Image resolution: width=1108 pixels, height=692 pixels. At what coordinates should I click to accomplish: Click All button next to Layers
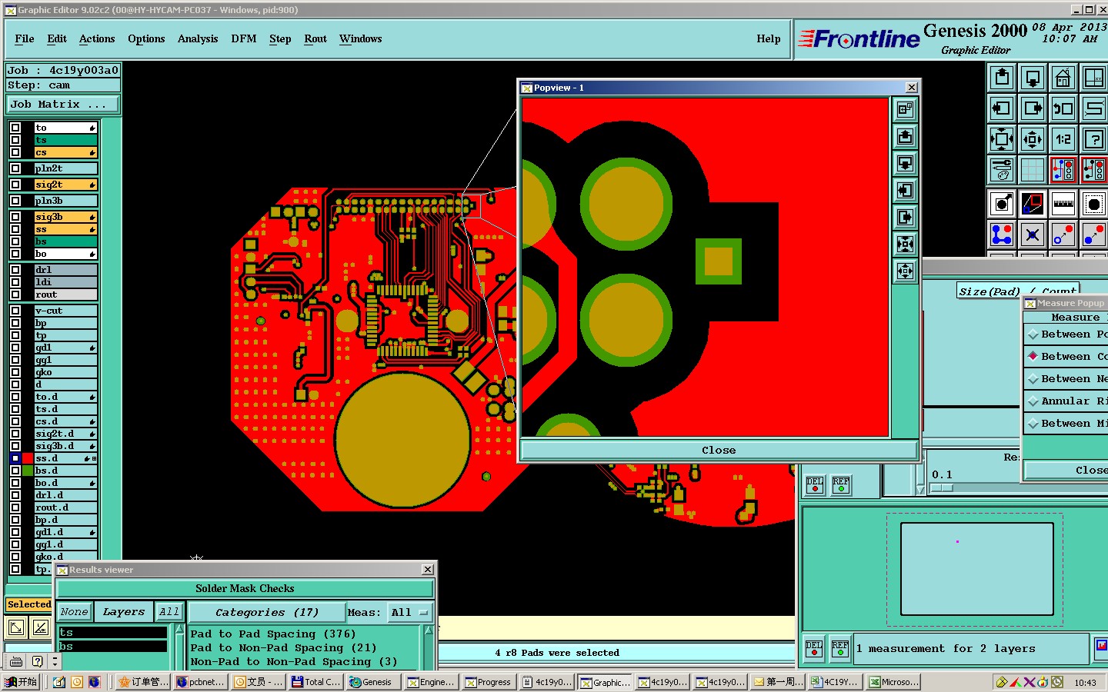click(x=169, y=612)
